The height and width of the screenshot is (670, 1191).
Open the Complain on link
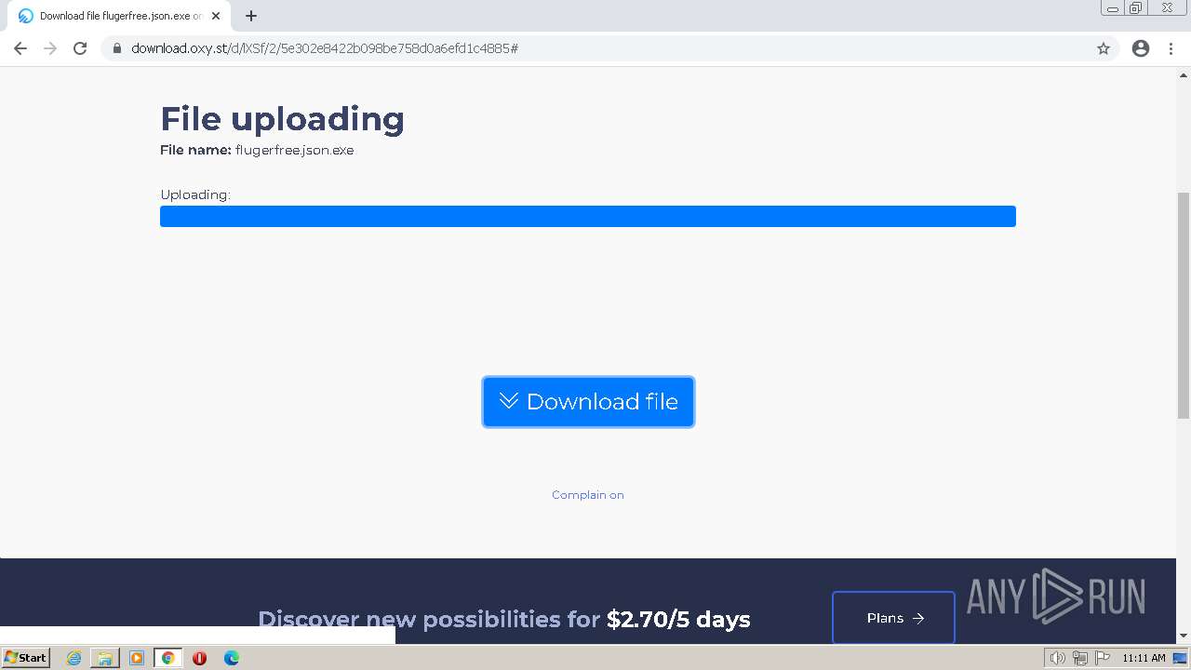click(x=588, y=495)
